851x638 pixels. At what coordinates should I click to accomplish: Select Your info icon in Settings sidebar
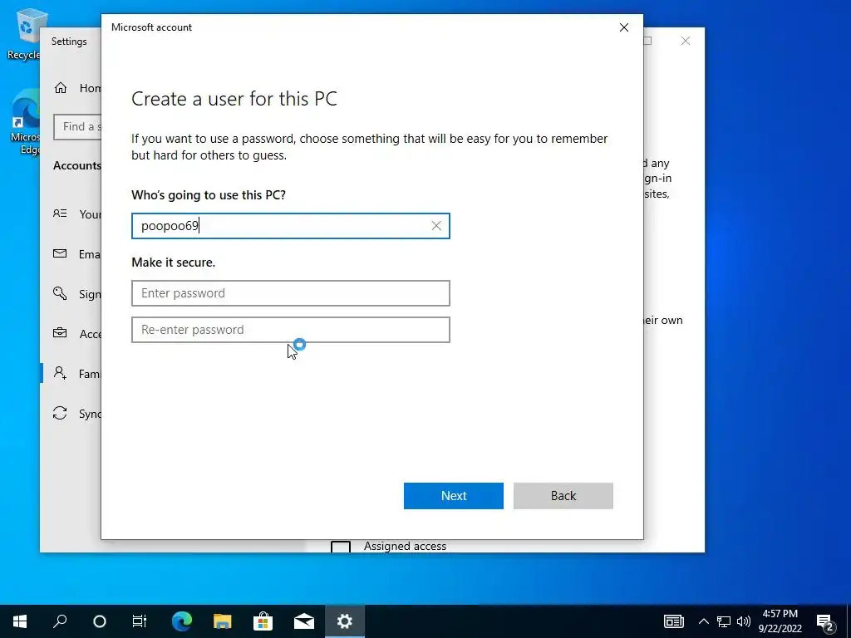[x=60, y=213]
